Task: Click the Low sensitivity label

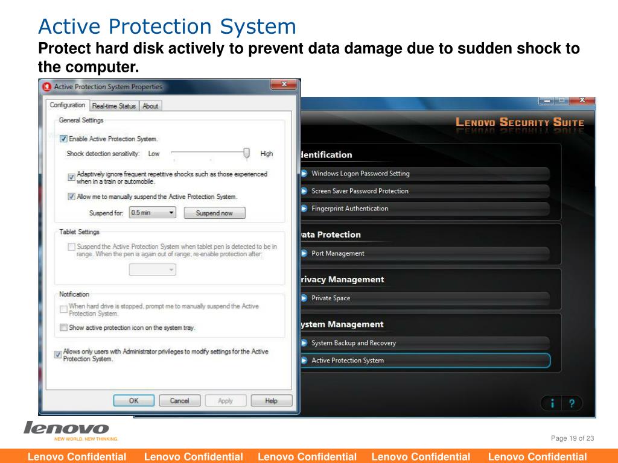Action: 154,154
